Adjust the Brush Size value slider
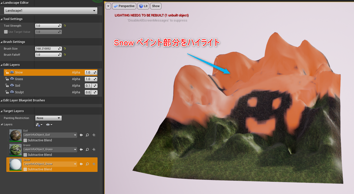 (x=48, y=49)
